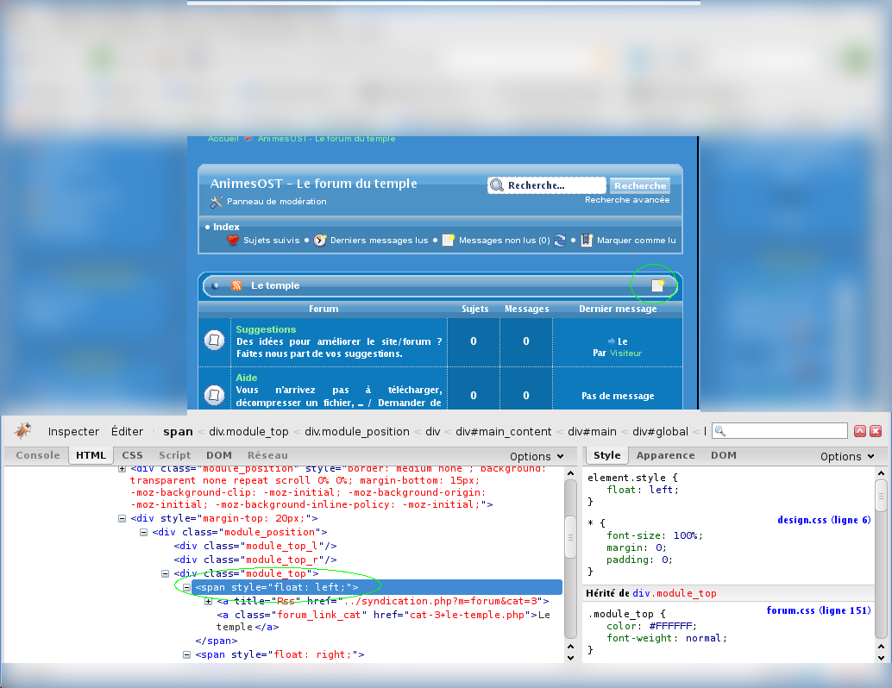Click the Recherche button
The image size is (892, 688).
tap(640, 185)
